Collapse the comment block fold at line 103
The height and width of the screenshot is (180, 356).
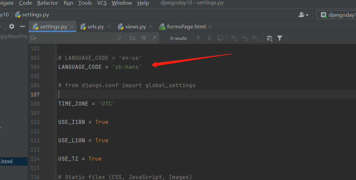(56, 57)
